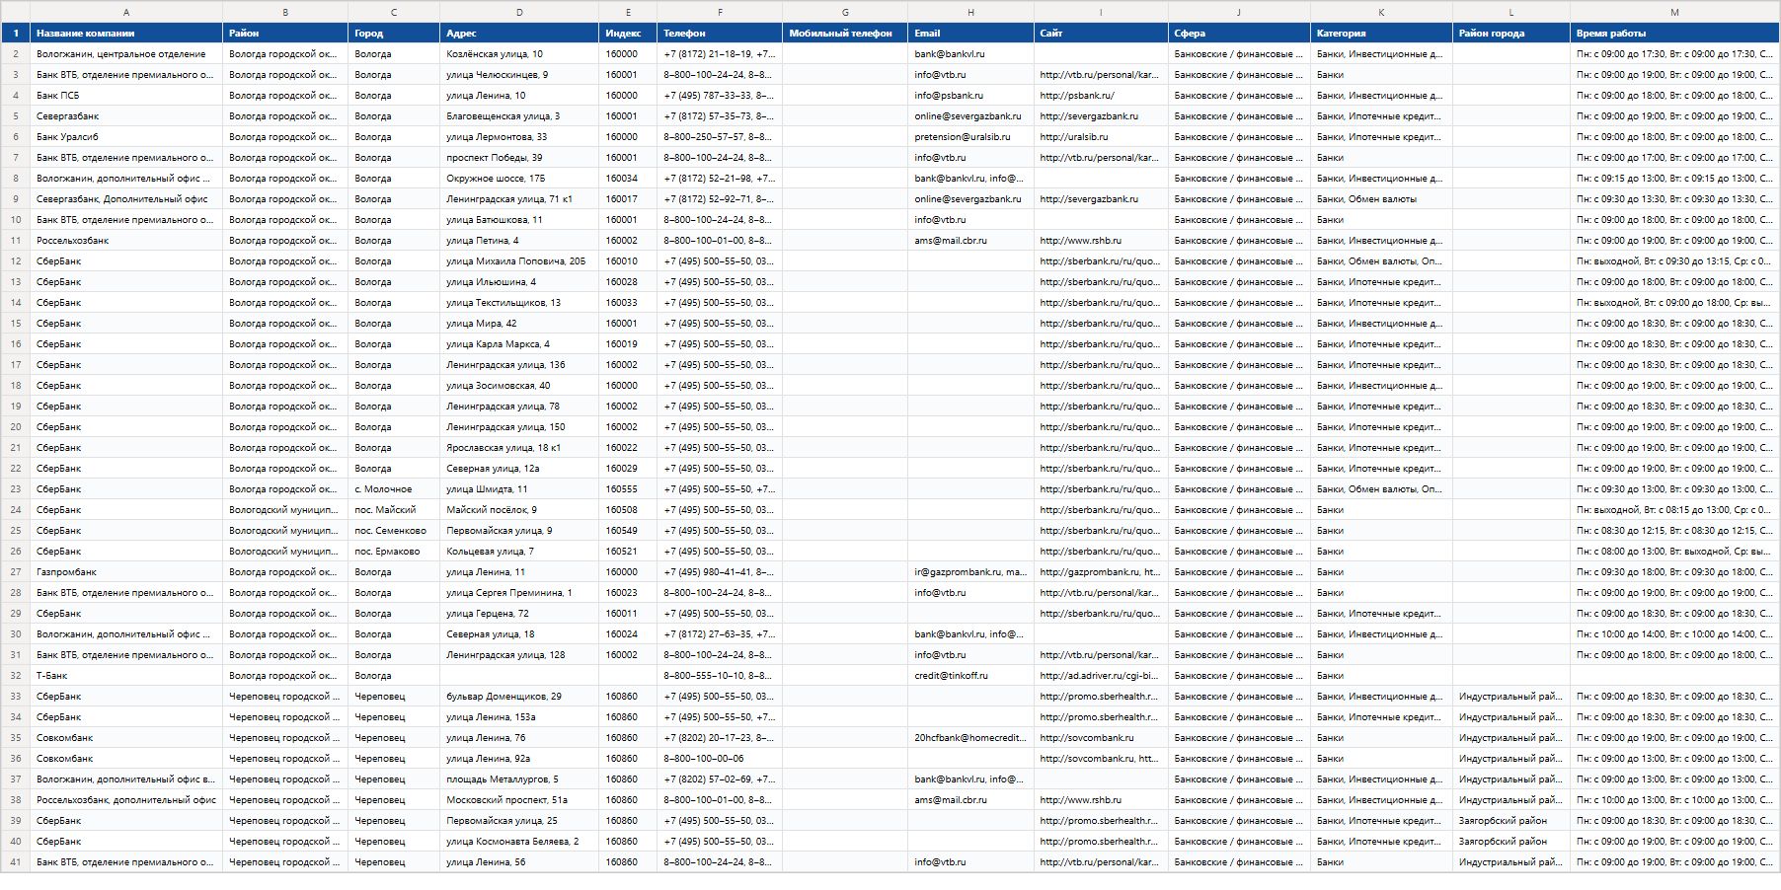
Task: Click the "Мобильный телефон" header cell
Action: [x=845, y=34]
